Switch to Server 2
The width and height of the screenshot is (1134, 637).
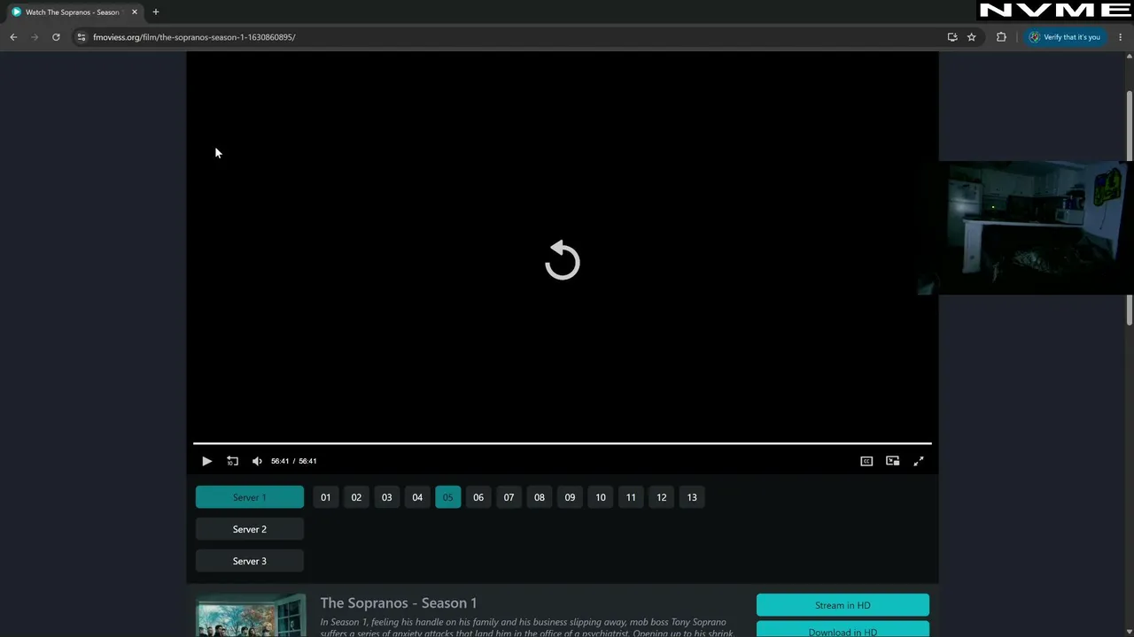pos(250,529)
